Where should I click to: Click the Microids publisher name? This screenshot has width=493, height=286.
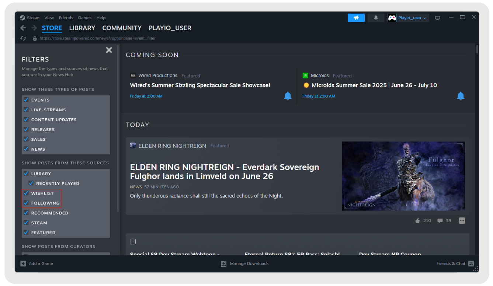coord(320,76)
